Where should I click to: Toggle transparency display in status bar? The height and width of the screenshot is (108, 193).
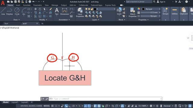(x=99, y=106)
